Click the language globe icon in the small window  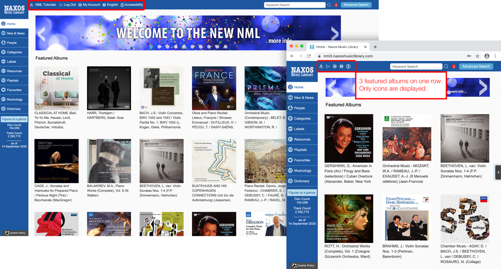tap(341, 66)
